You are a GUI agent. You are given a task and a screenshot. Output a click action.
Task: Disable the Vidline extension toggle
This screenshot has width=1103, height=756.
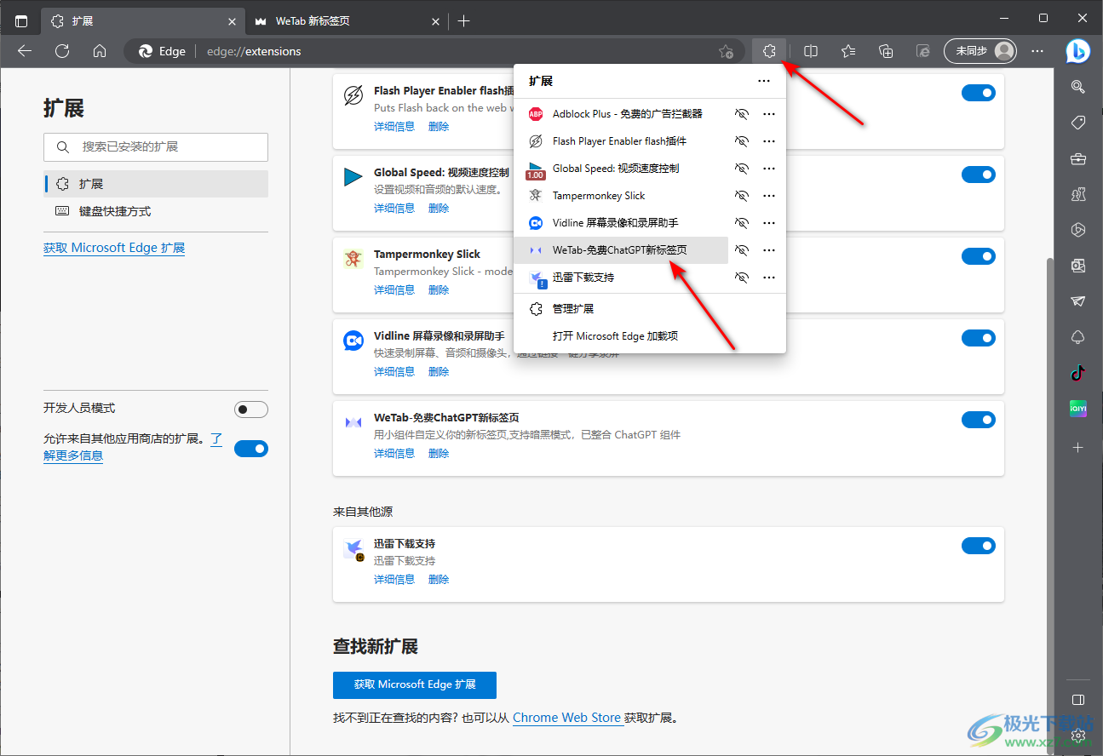click(979, 338)
